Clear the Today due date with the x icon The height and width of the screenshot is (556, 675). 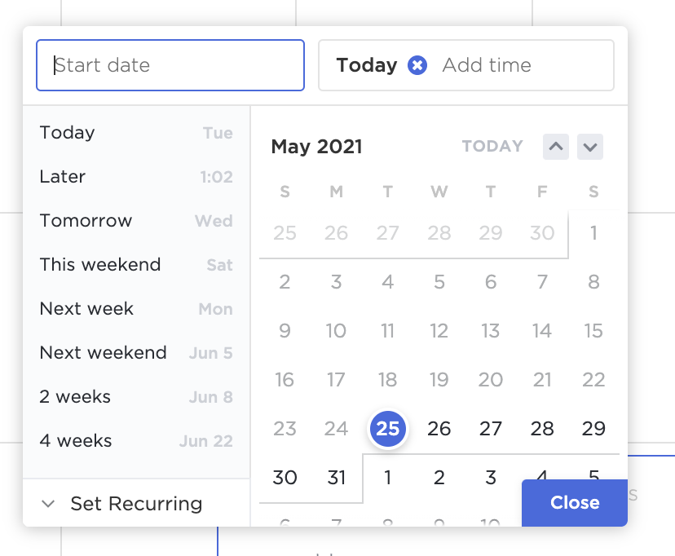pyautogui.click(x=417, y=65)
